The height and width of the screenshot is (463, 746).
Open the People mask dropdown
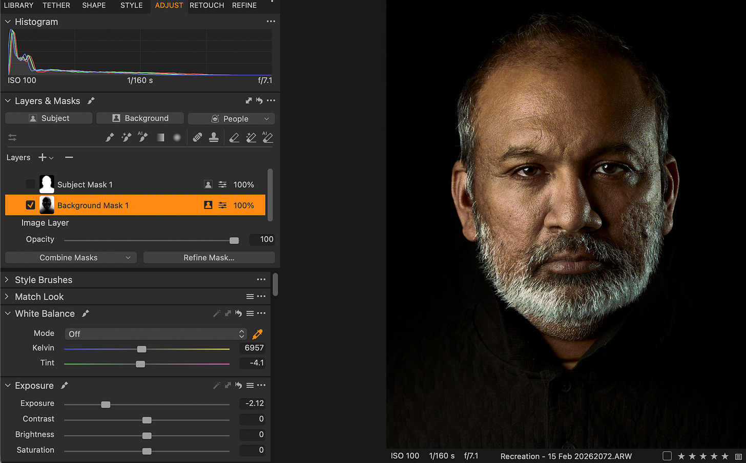[232, 118]
